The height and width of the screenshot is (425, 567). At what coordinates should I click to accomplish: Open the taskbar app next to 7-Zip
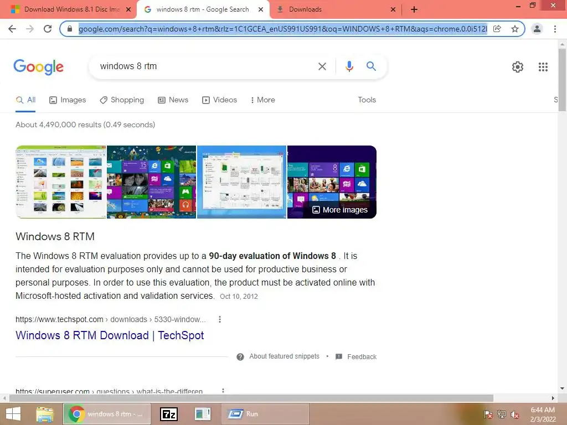point(203,414)
